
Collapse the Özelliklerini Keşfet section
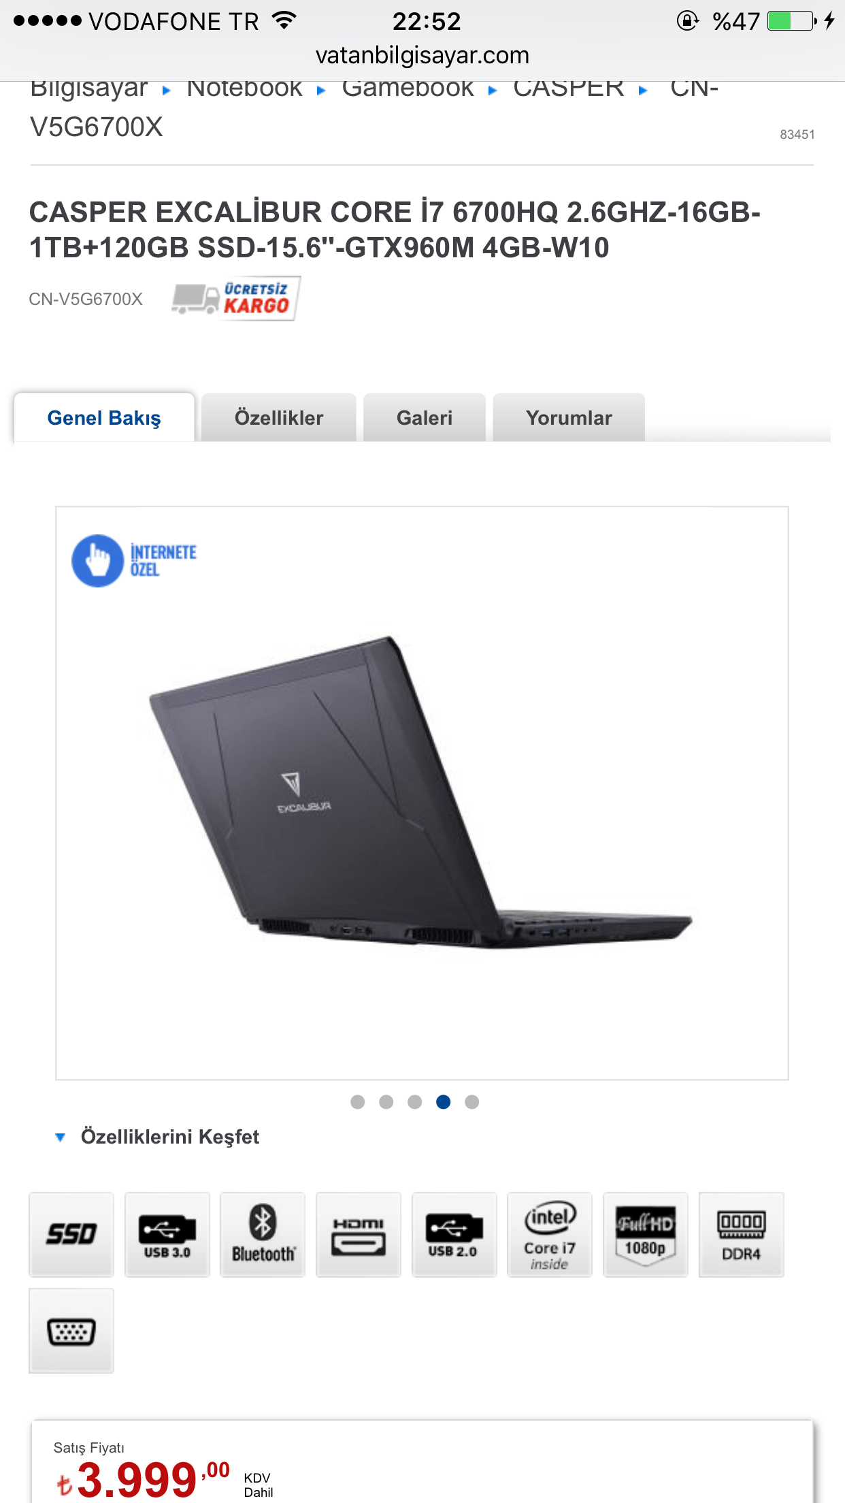pyautogui.click(x=158, y=1137)
